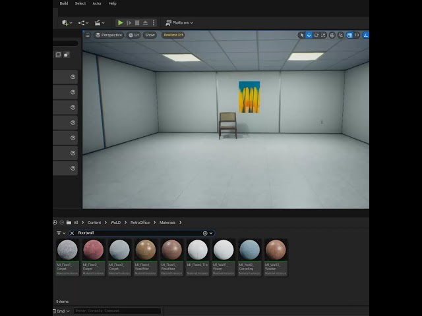Toggle world/local coordinate space globe icon
Viewport: 422px width, 316px height.
(x=332, y=35)
